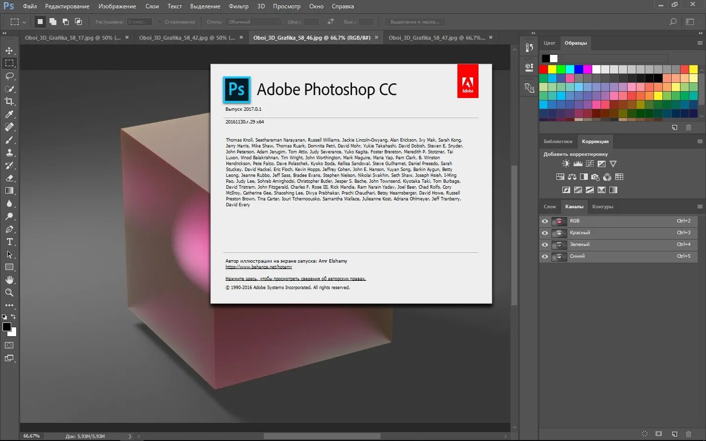
Task: Hide the Зеленый channel visibility eye
Action: 545,245
